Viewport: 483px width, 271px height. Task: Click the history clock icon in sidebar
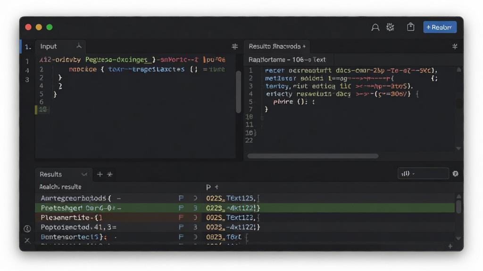pyautogui.click(x=27, y=229)
